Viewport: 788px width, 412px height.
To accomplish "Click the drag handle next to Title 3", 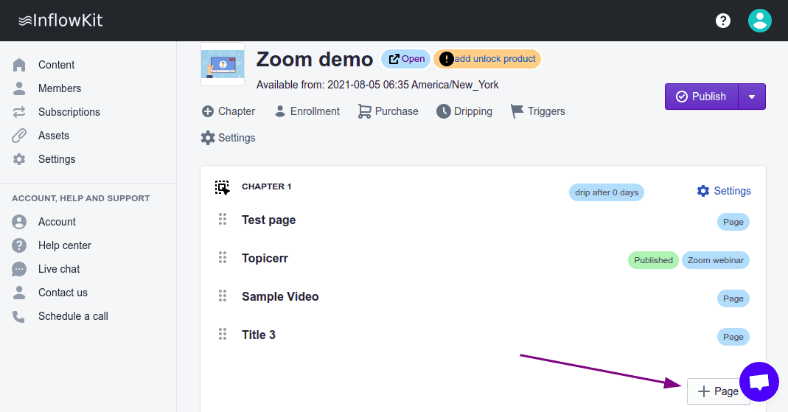I will click(222, 335).
